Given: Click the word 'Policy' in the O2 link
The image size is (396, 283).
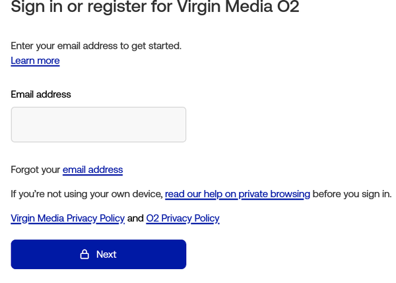Looking at the screenshot, I should [205, 218].
